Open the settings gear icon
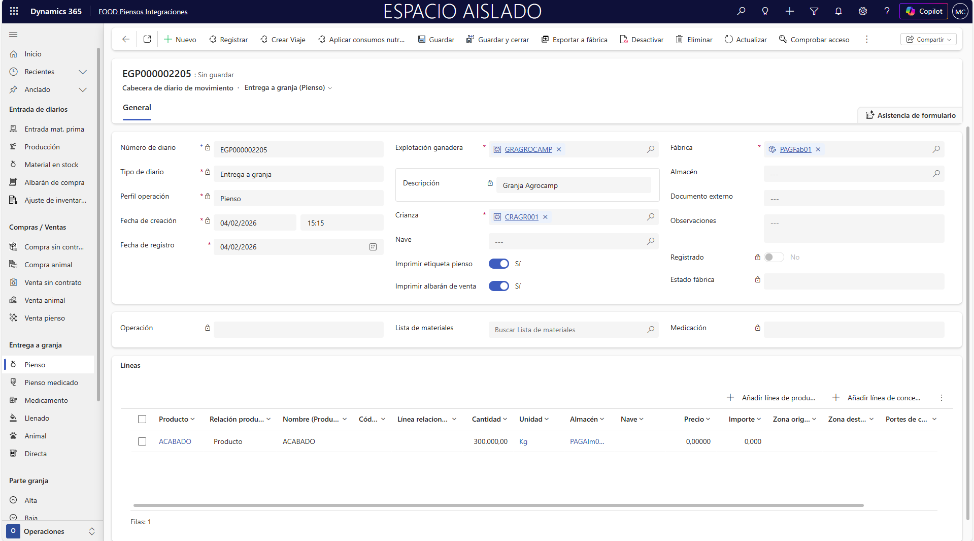 [863, 11]
